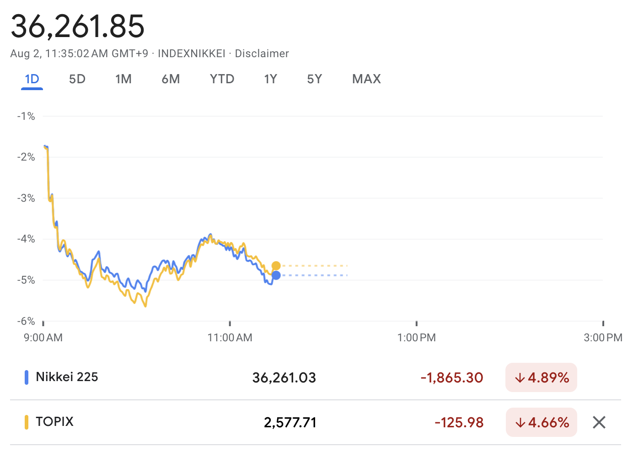Click the Nikkei 225 index name

67,377
